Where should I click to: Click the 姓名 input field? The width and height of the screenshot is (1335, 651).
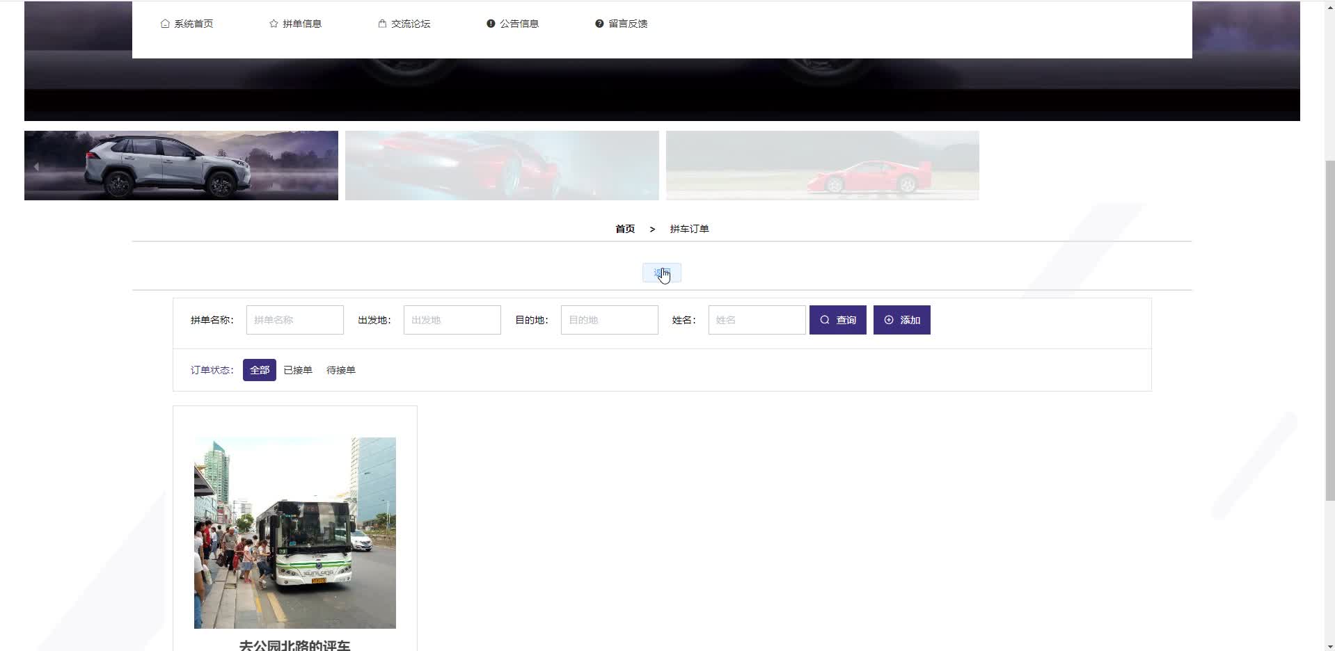click(757, 320)
